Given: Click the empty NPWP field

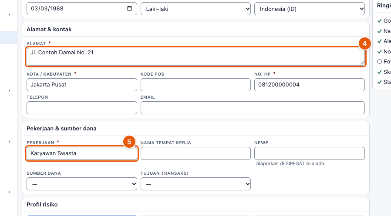Looking at the screenshot, I should pyautogui.click(x=310, y=153).
